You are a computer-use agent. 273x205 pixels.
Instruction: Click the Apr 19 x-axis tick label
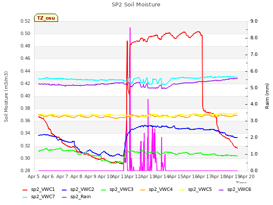[x=233, y=176]
